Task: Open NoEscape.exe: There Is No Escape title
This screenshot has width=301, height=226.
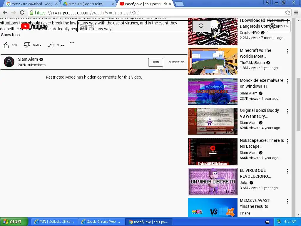Action: [262, 143]
